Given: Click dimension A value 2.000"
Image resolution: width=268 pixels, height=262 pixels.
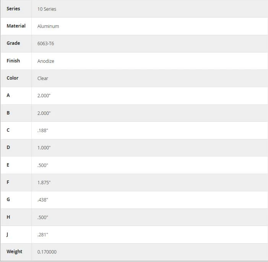Looking at the screenshot, I should point(44,95).
